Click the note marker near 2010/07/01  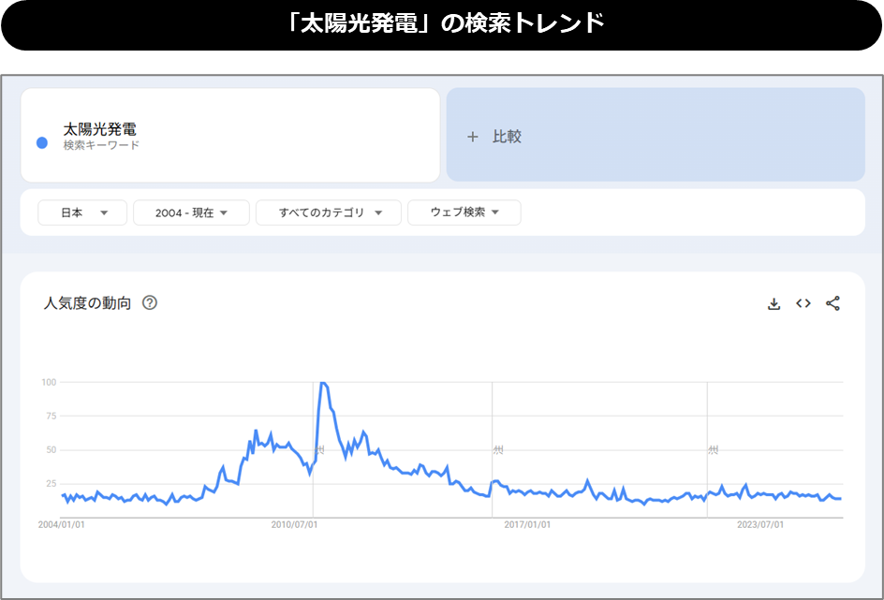click(x=319, y=450)
